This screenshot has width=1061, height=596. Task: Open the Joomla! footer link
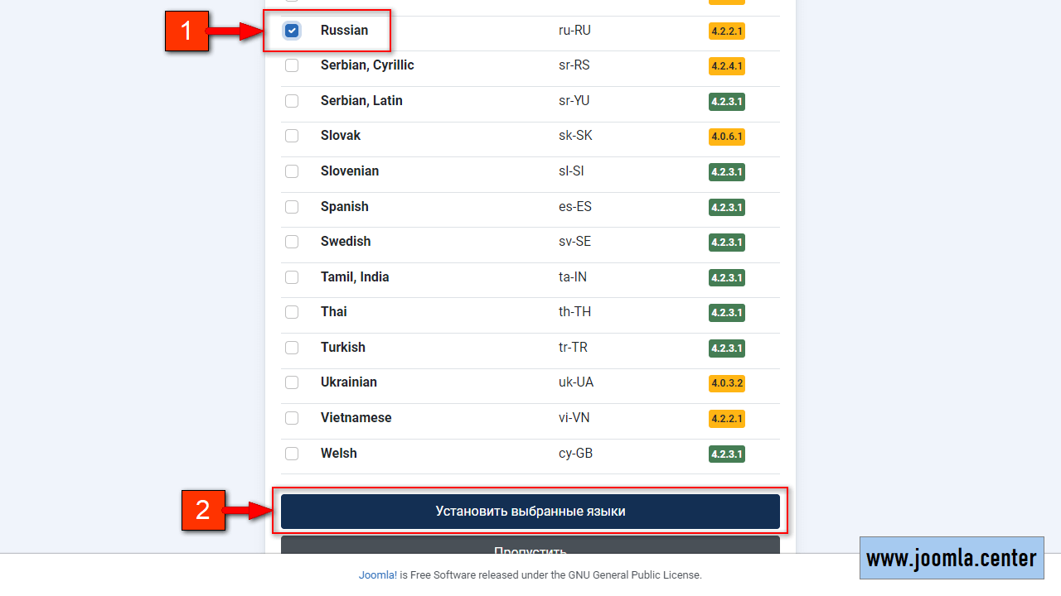coord(377,574)
